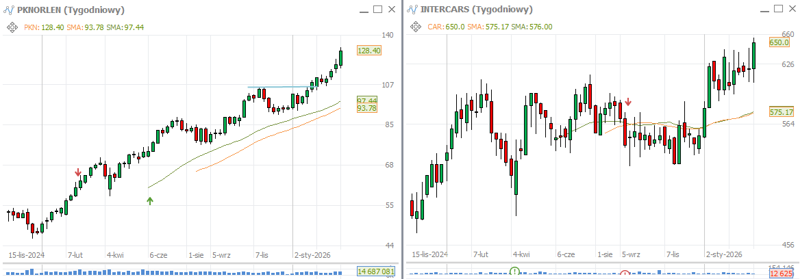Click 2-sty-2026 date label on PKNORLEN axis

[312, 254]
